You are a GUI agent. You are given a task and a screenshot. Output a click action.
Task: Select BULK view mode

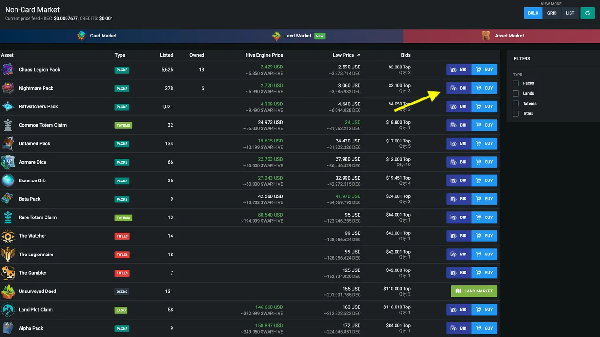(x=533, y=13)
